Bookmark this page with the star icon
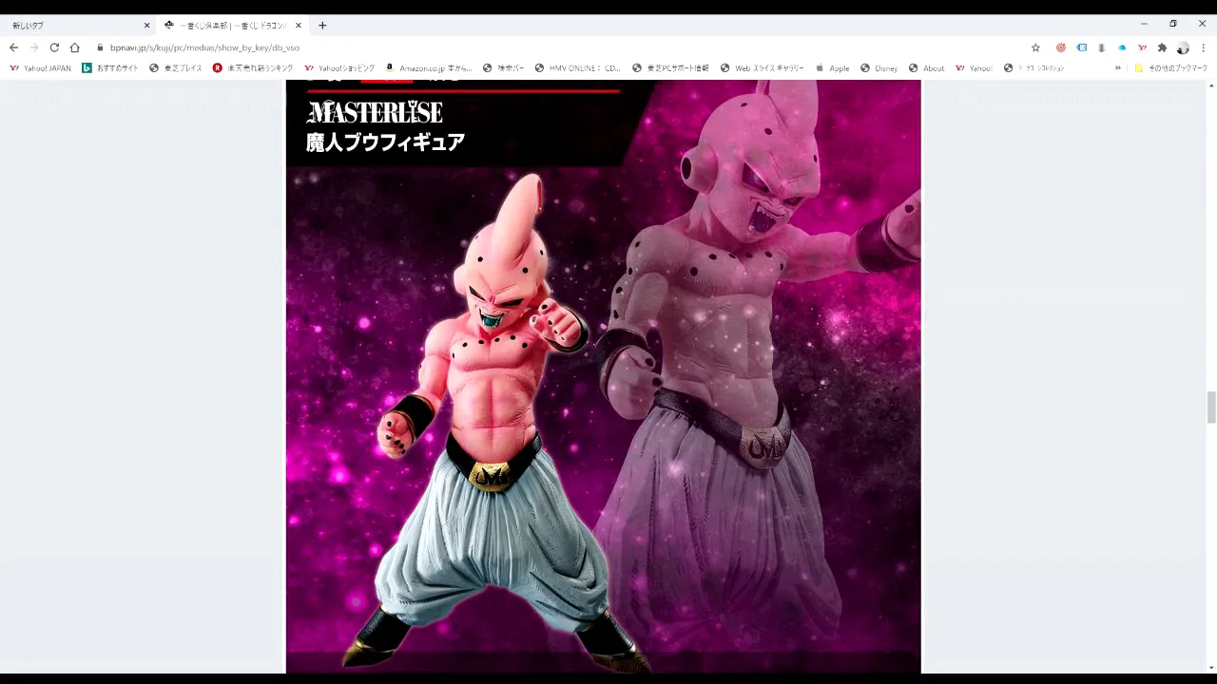The height and width of the screenshot is (684, 1217). 1035,47
